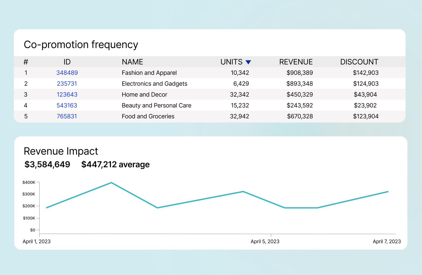422x275 pixels.
Task: Open product ID 235731 link
Action: click(67, 84)
